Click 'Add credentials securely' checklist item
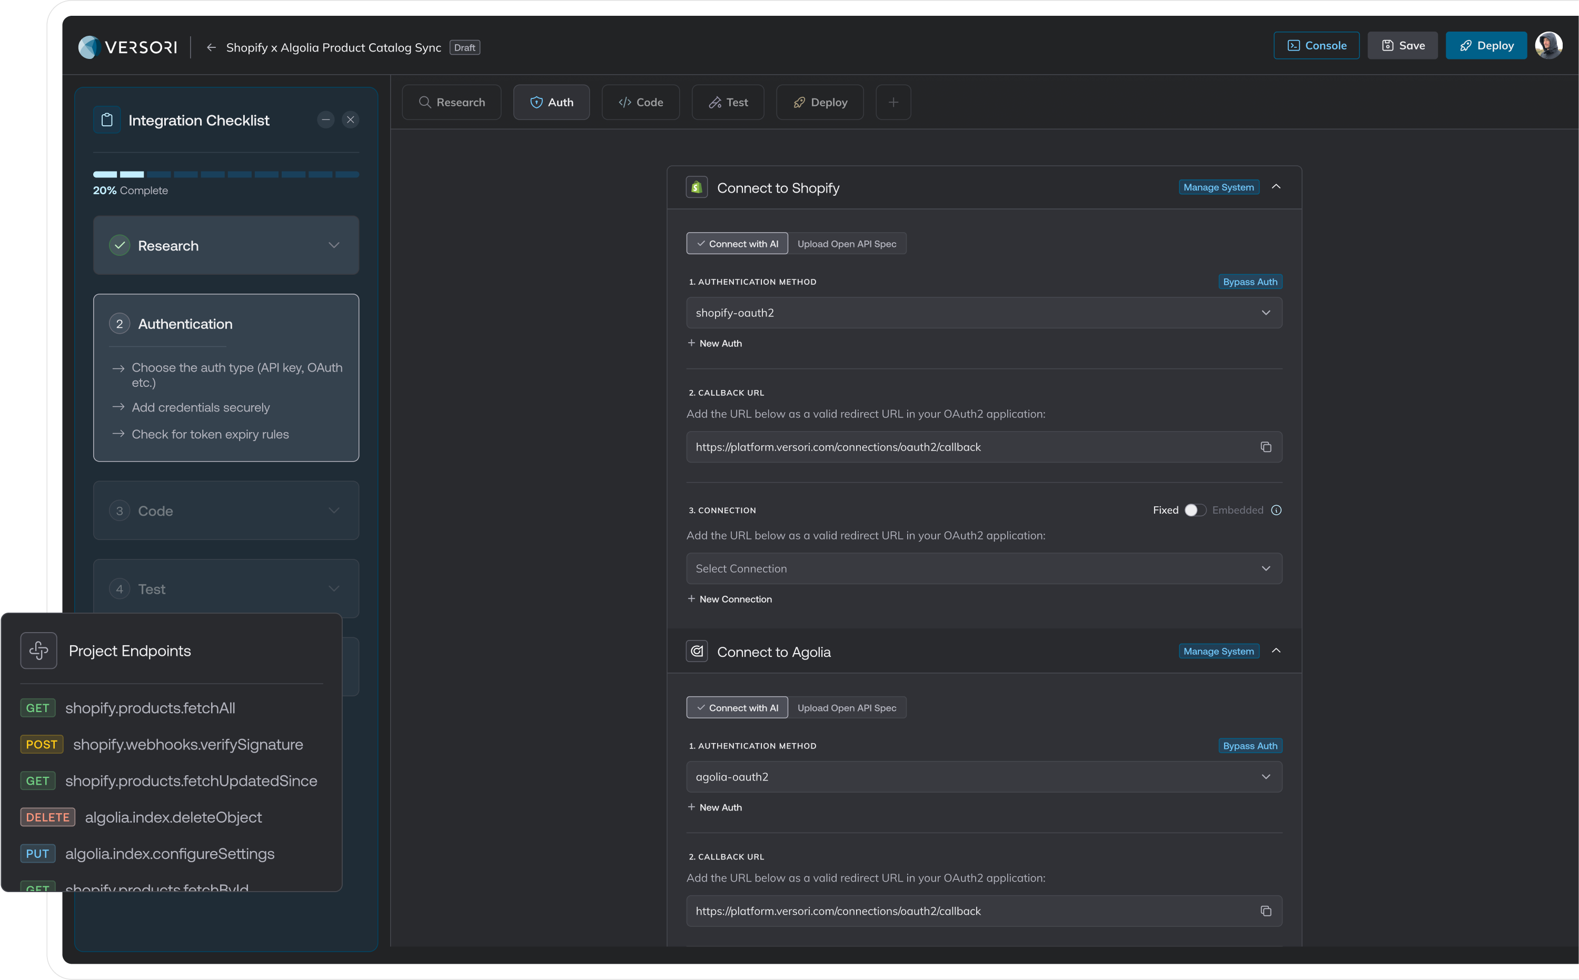The height and width of the screenshot is (980, 1579). coord(200,407)
